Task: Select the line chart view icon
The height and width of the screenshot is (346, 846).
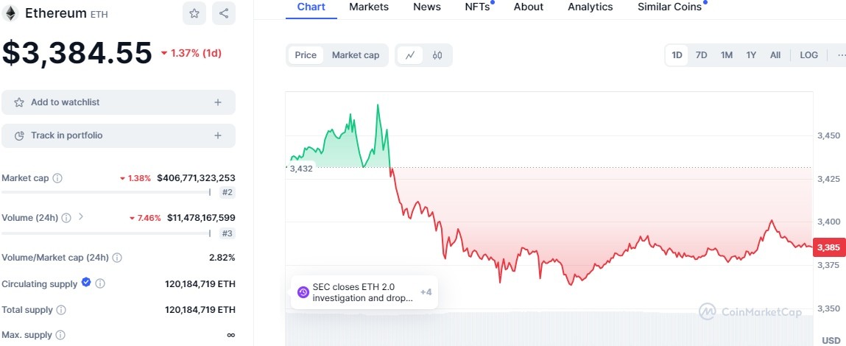Action: pos(410,55)
